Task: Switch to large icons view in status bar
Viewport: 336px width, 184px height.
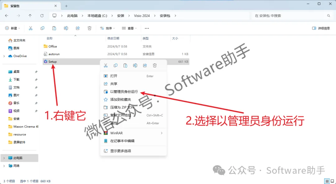Action: pyautogui.click(x=332, y=181)
